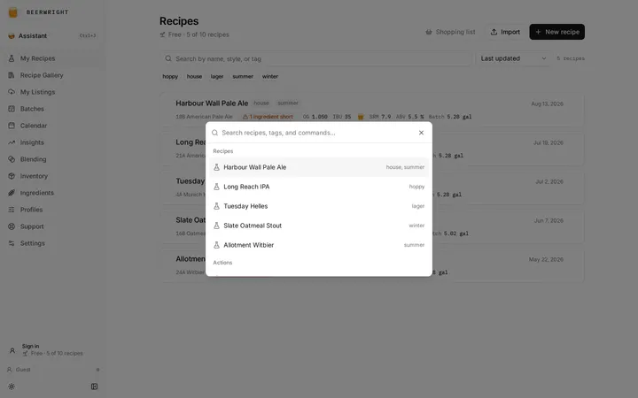Collapse the sidebar panel icon
The width and height of the screenshot is (638, 398).
pos(95,387)
